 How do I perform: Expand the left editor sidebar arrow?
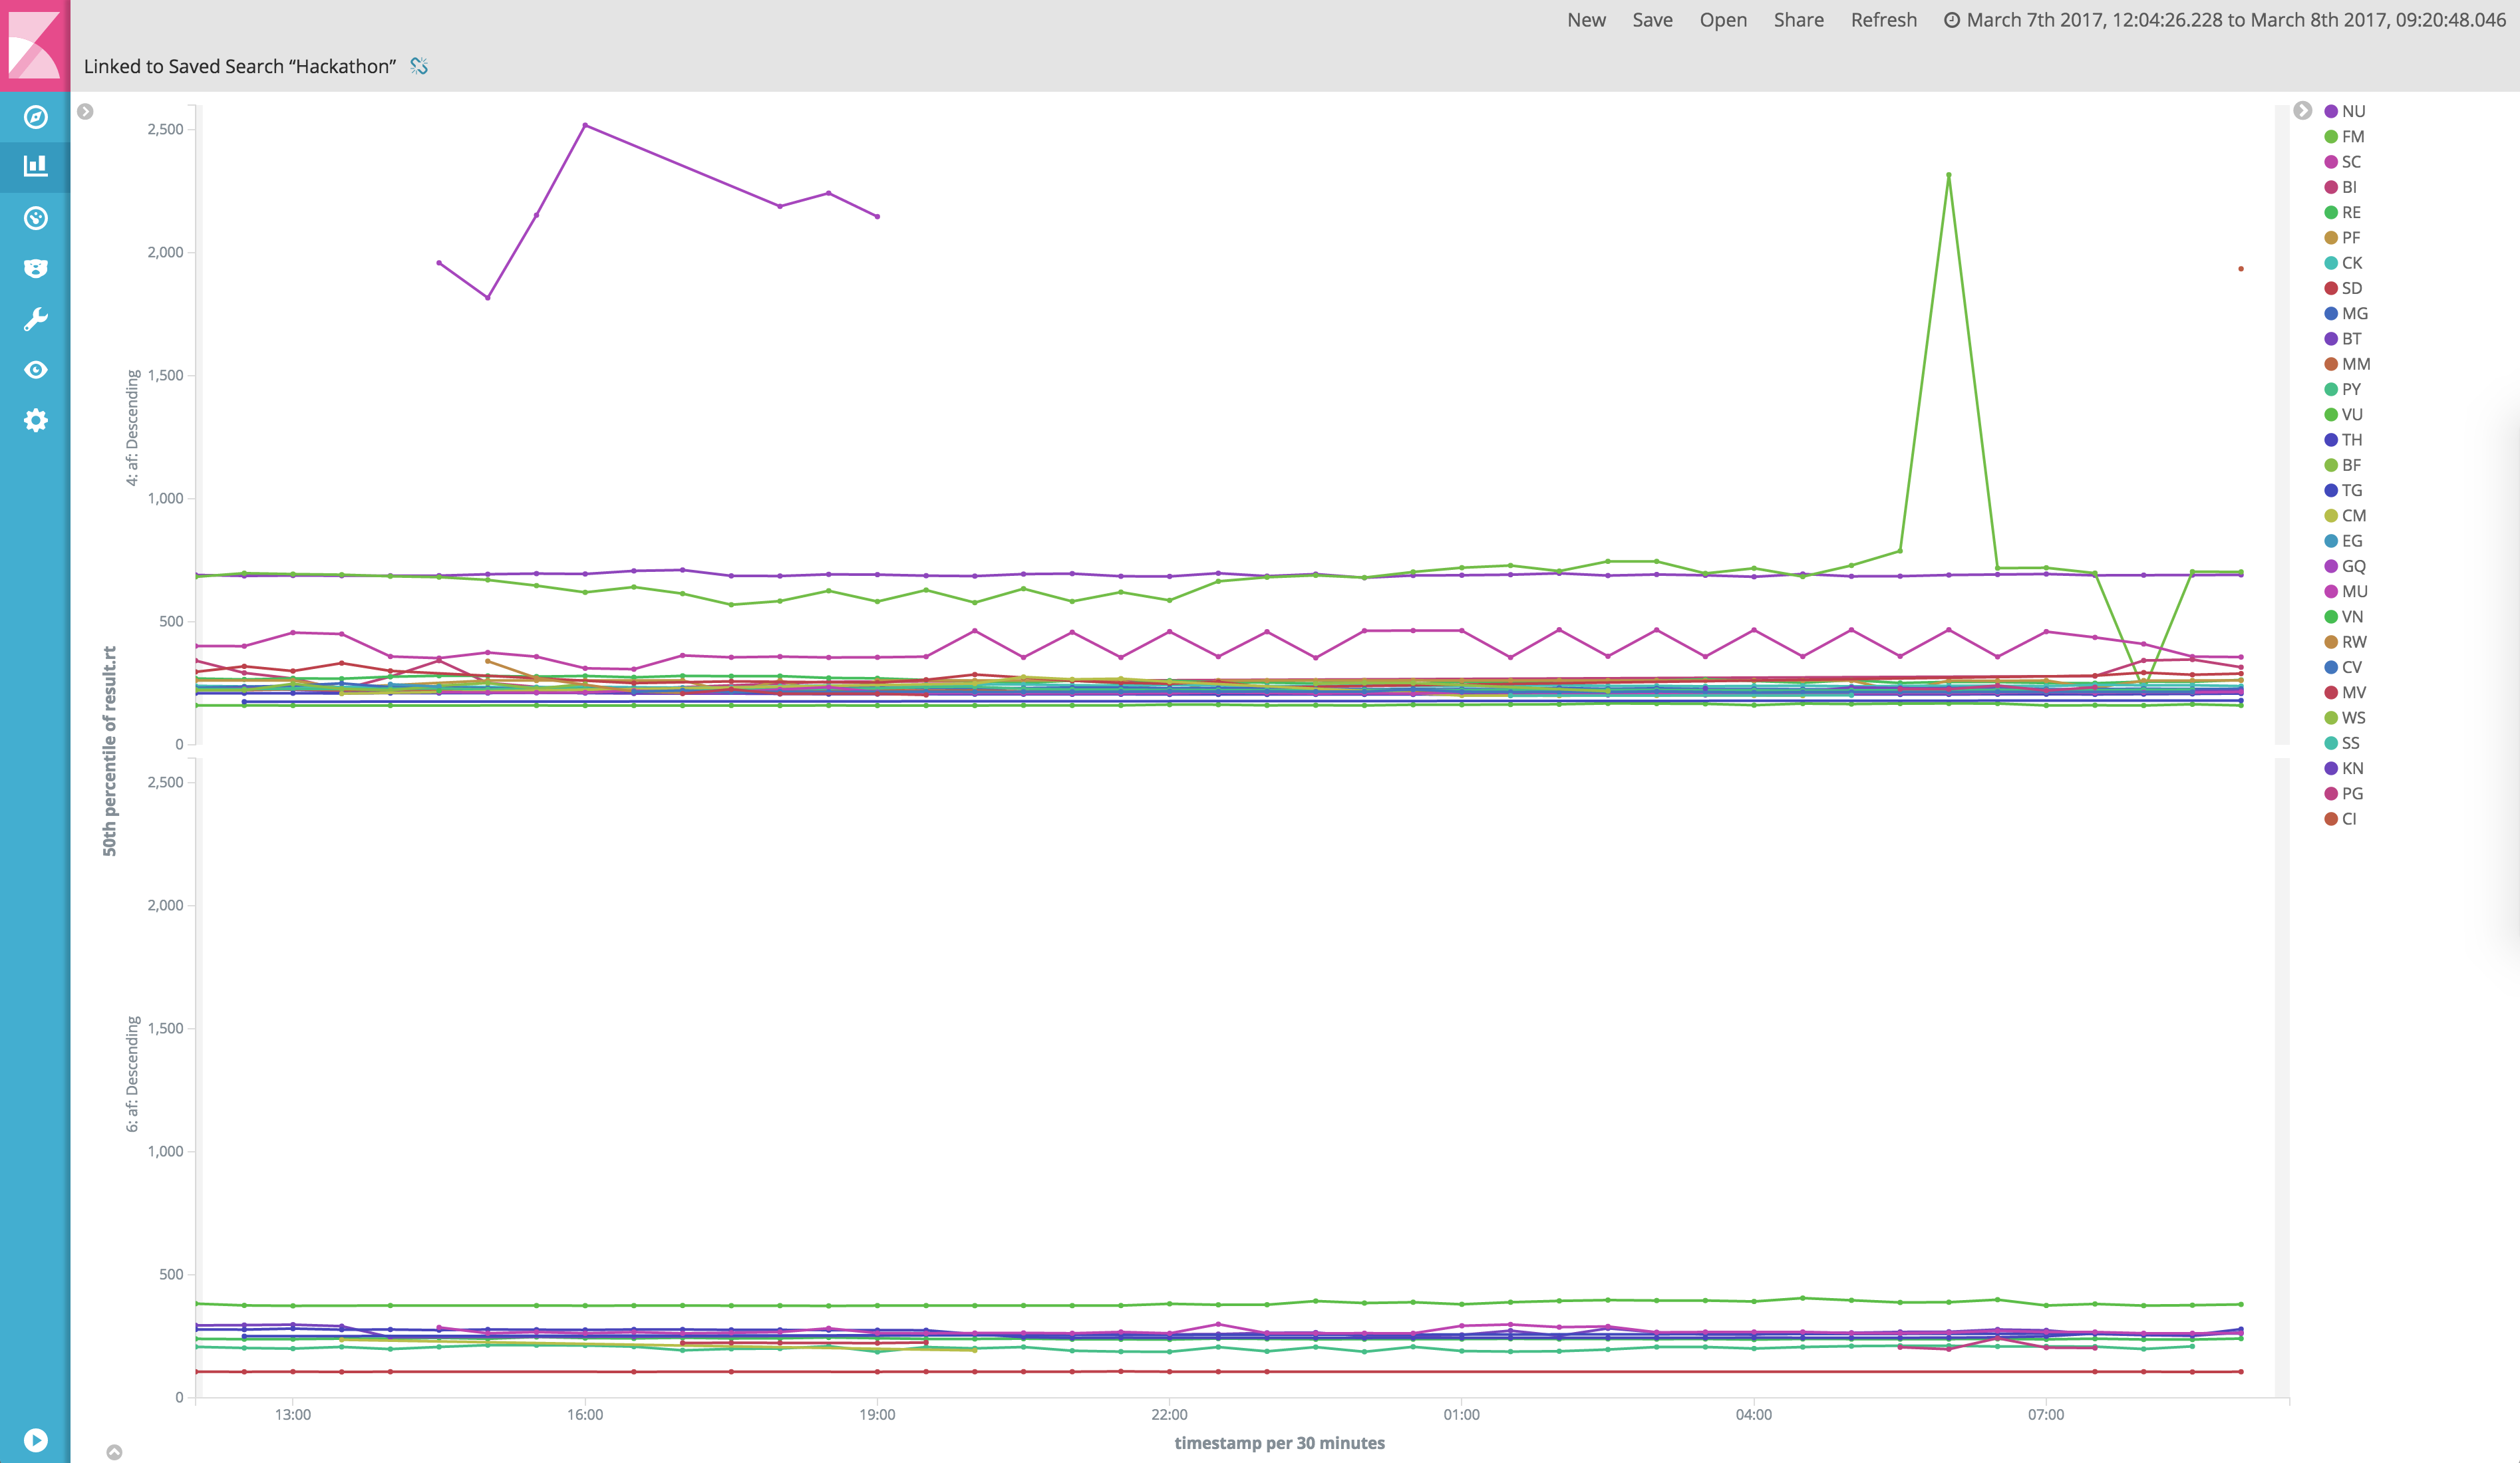click(86, 111)
